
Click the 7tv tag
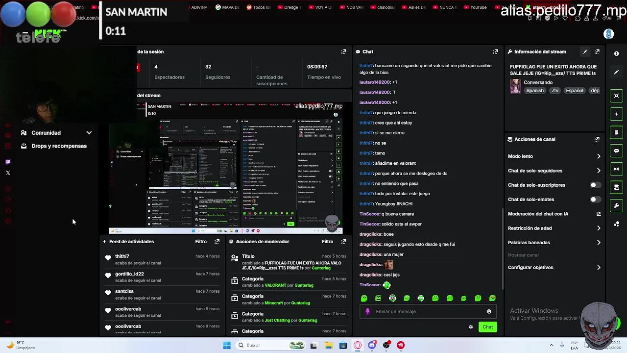tap(555, 91)
